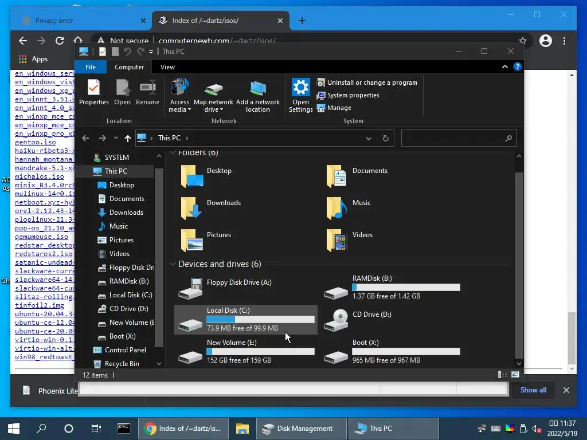Open the gentoo.iso link

point(35,142)
